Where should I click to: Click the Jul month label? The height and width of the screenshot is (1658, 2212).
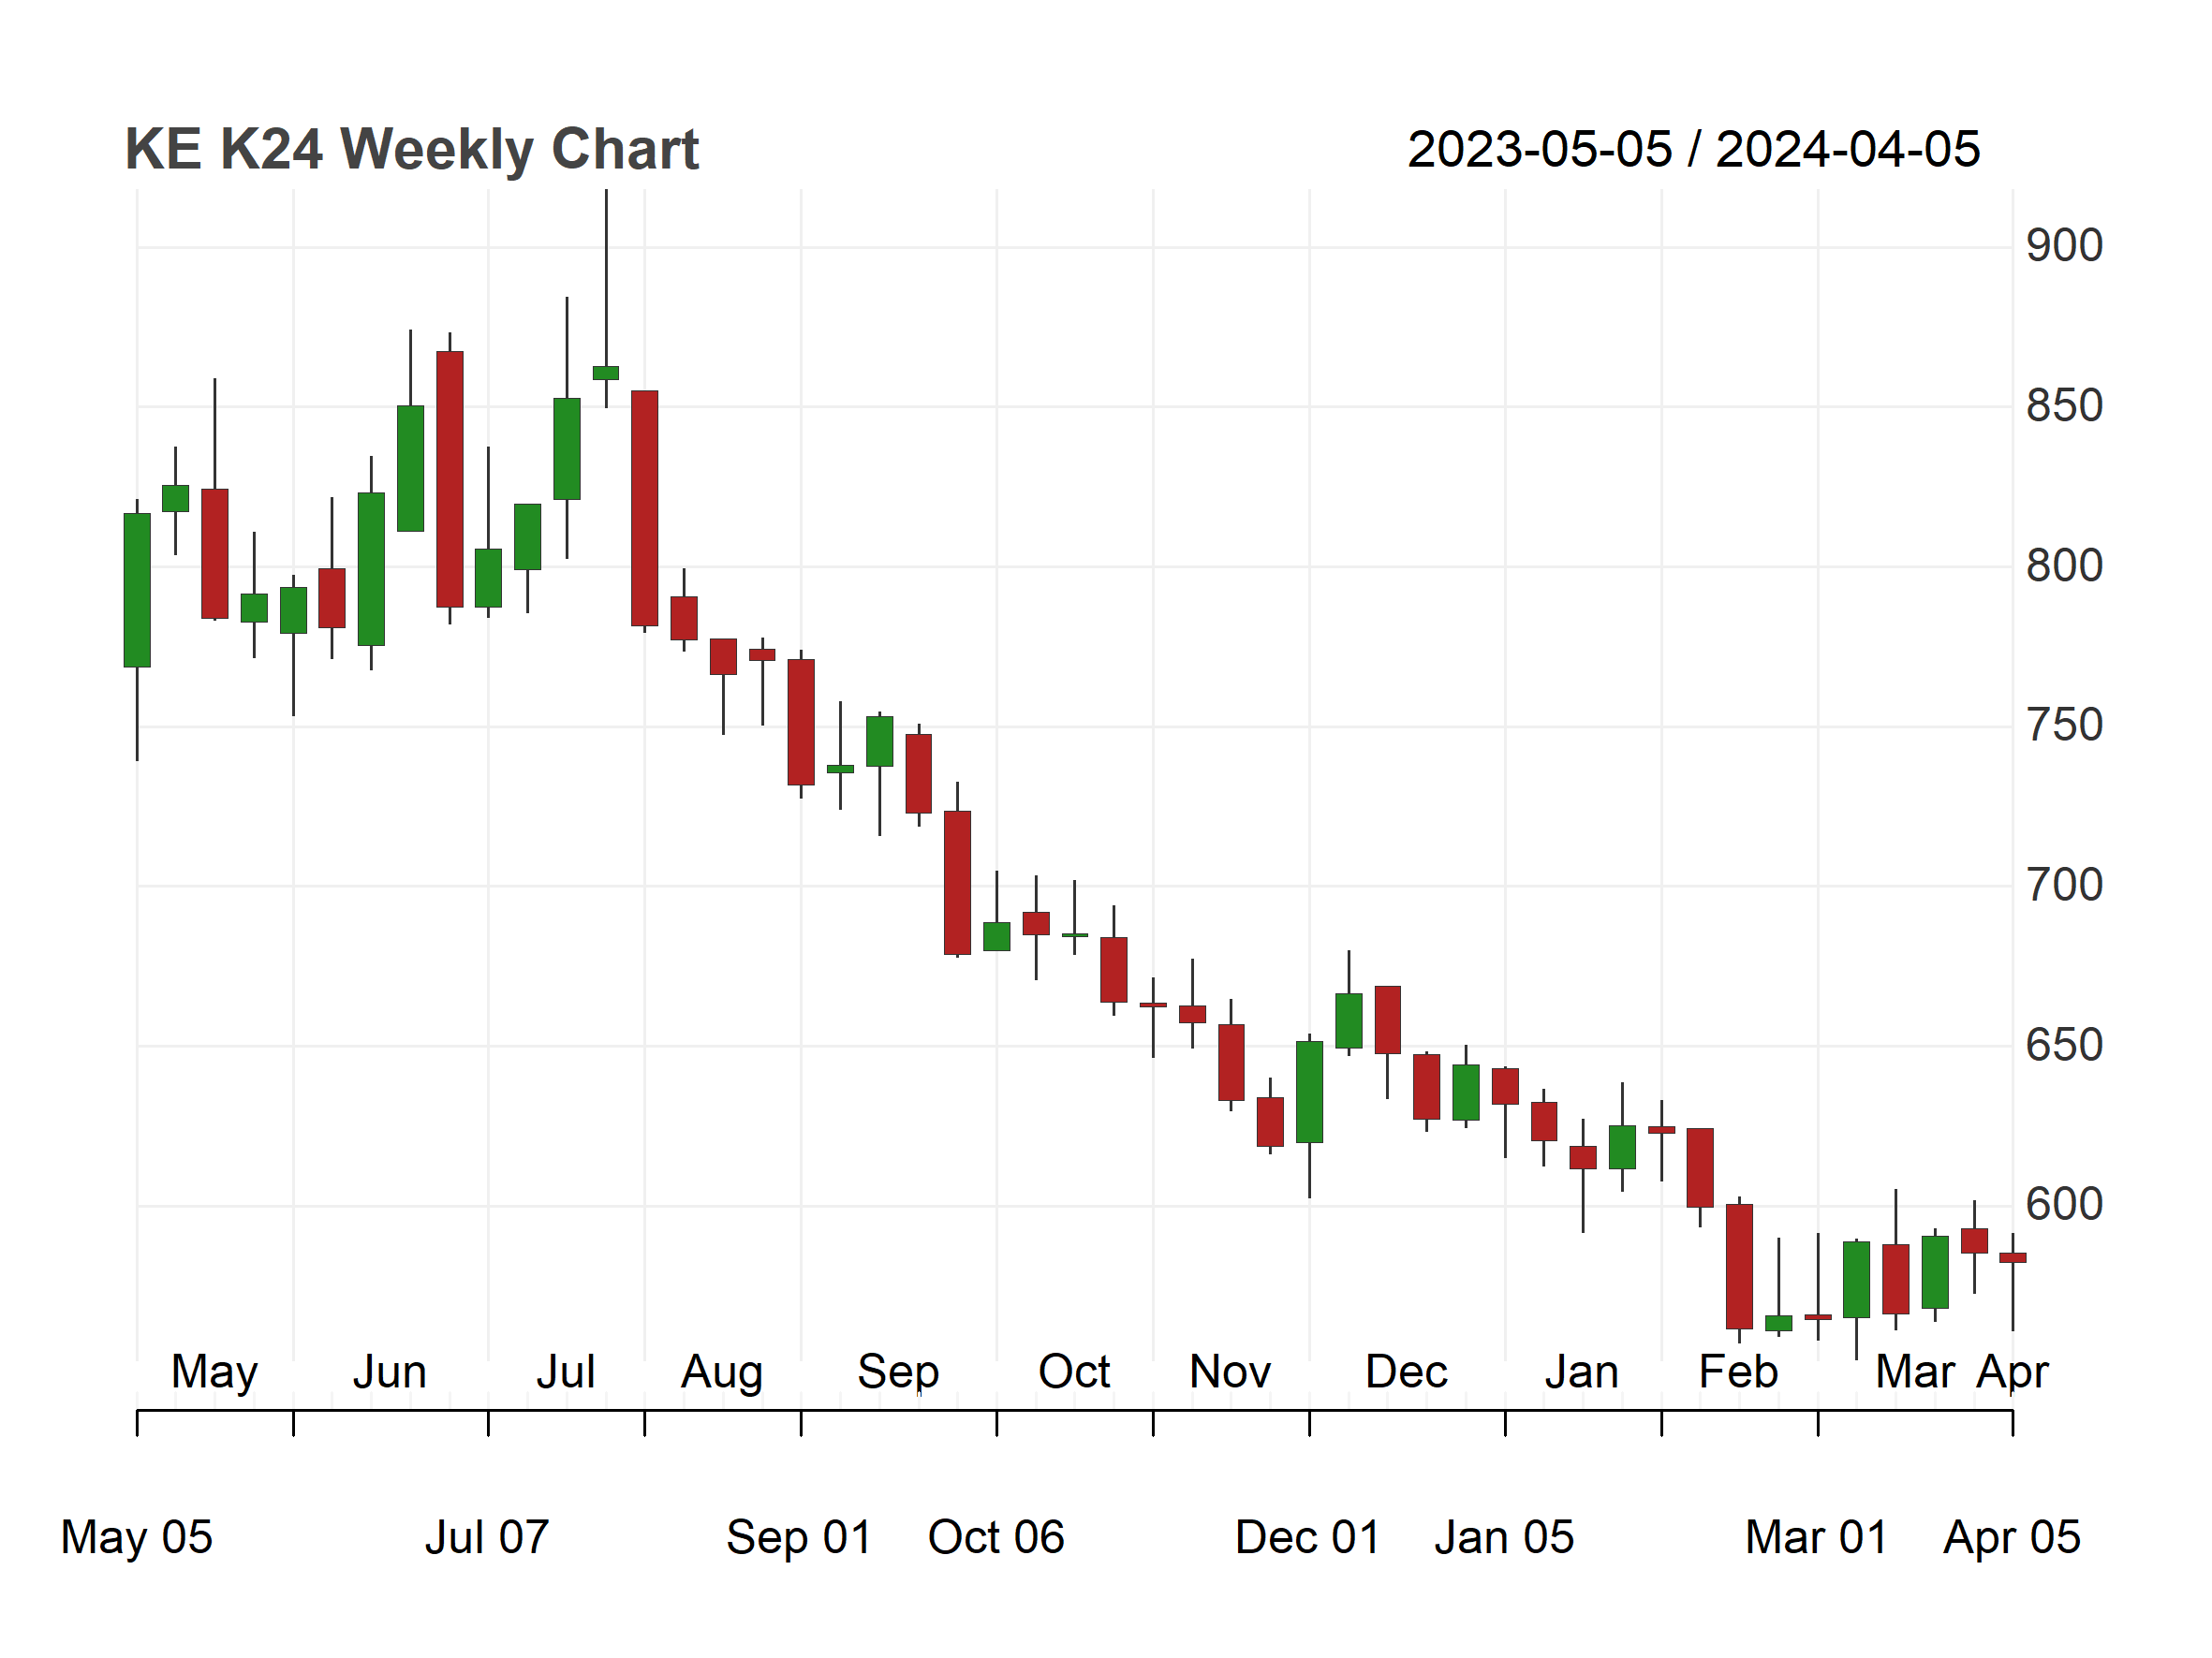pos(566,1372)
